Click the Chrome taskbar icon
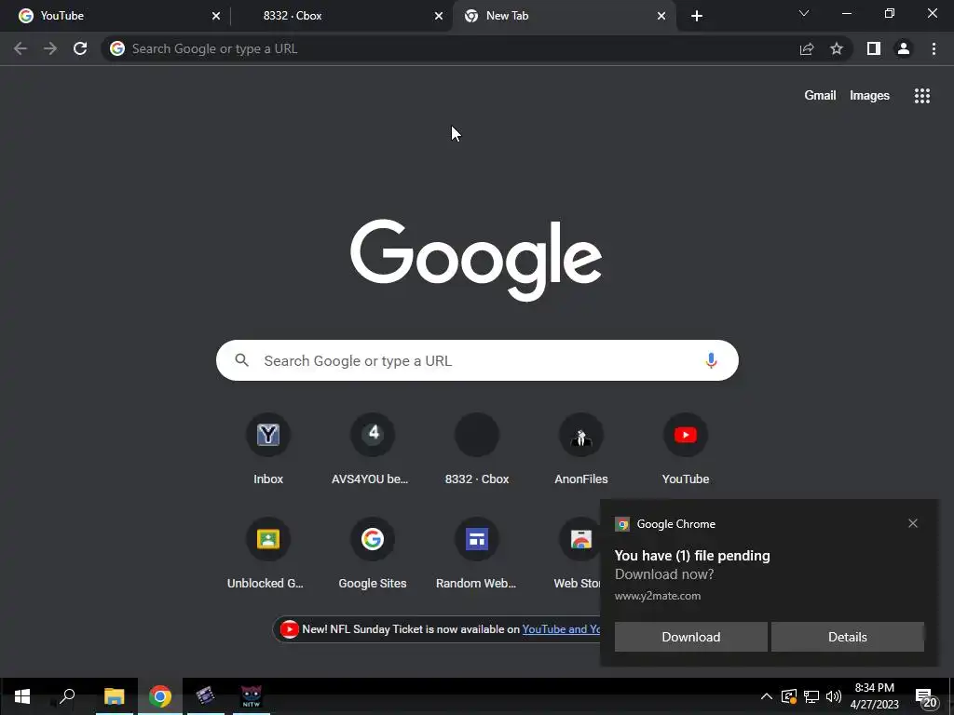The image size is (954, 715). pyautogui.click(x=160, y=696)
